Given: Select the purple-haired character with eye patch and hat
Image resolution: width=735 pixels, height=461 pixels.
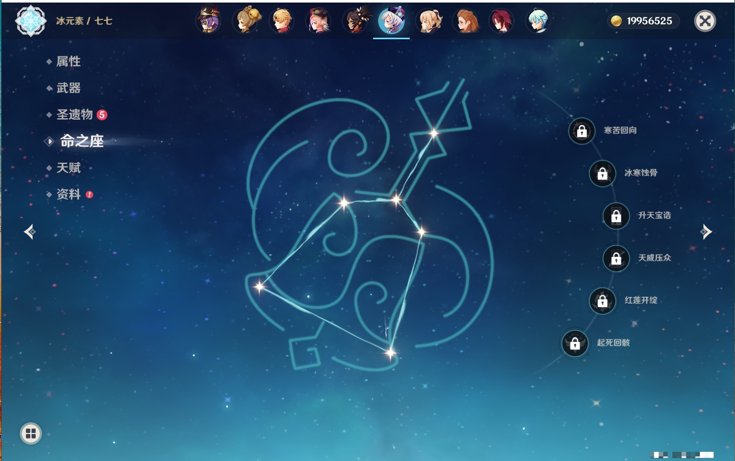Looking at the screenshot, I should [x=209, y=20].
